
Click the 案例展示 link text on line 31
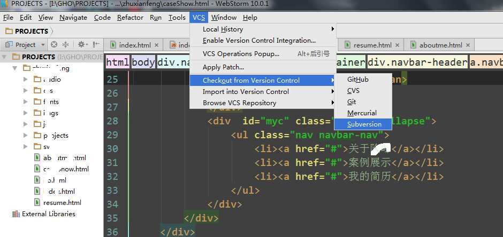[x=370, y=162]
